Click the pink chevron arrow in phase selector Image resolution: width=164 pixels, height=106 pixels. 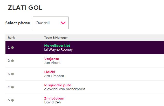[x=63, y=23]
